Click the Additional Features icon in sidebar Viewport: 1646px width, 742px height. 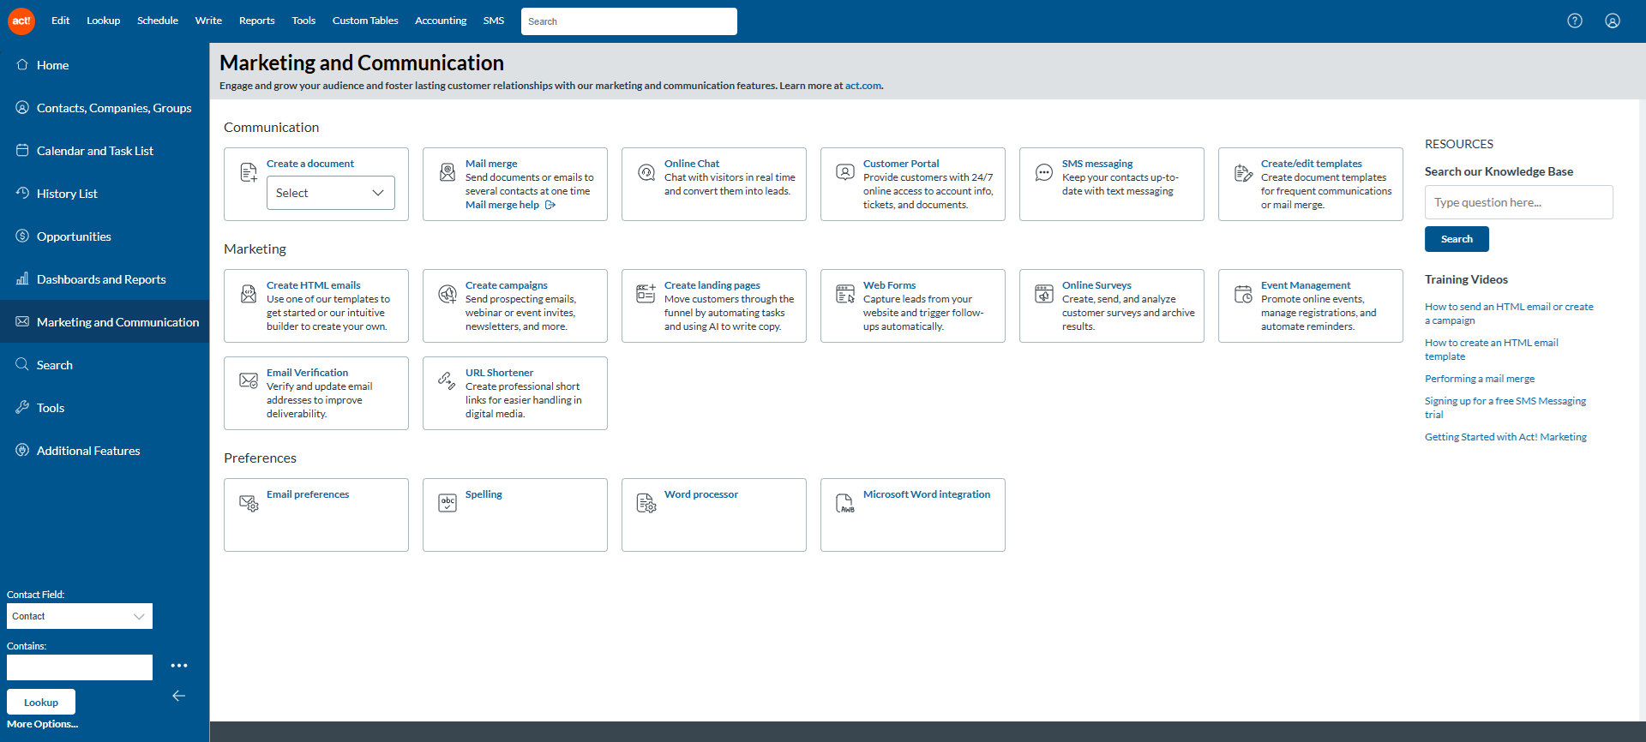tap(22, 450)
